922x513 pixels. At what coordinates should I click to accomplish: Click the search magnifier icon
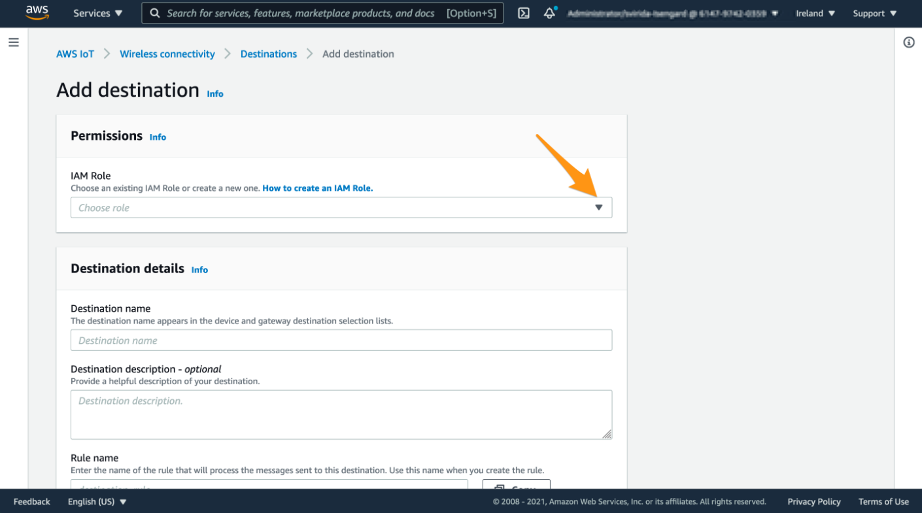155,13
